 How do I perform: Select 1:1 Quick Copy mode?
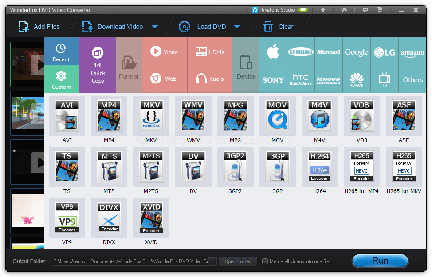[97, 65]
